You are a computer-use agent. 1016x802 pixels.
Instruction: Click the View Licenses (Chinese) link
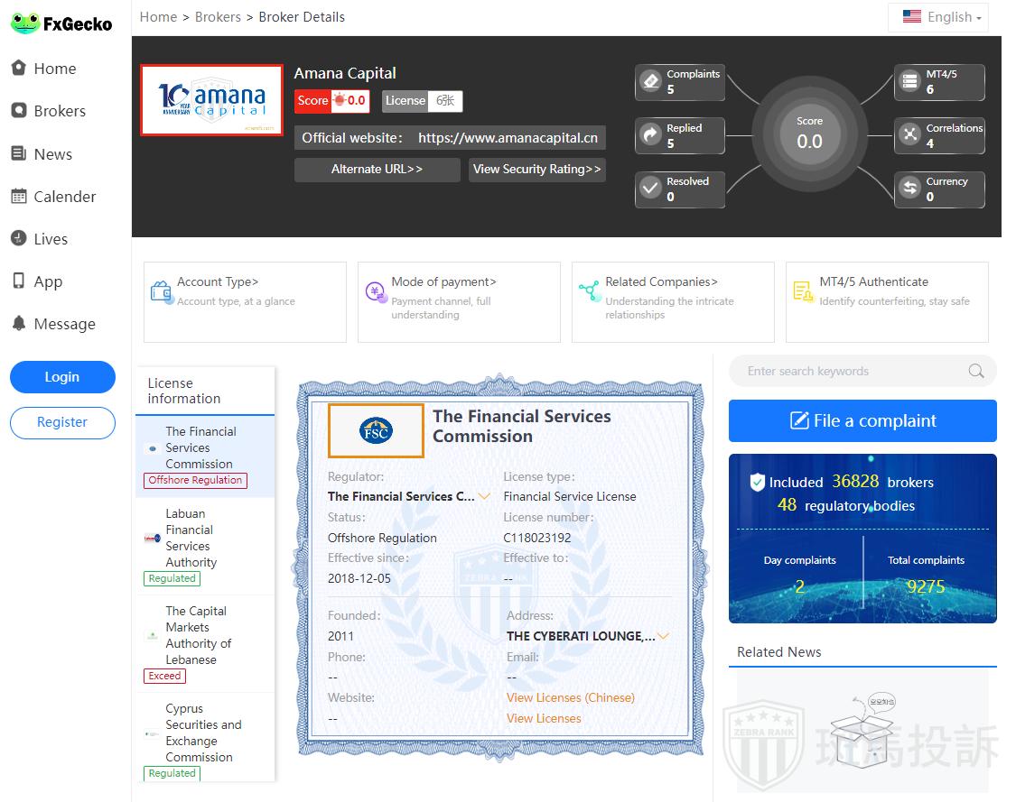(x=571, y=697)
